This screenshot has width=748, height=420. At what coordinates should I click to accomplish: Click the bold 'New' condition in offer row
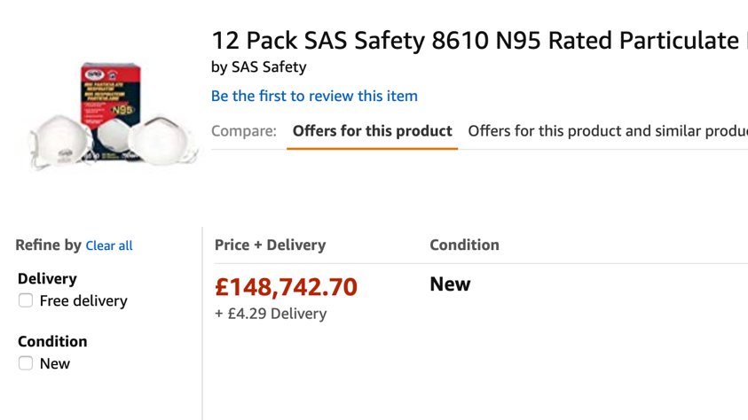coord(450,284)
